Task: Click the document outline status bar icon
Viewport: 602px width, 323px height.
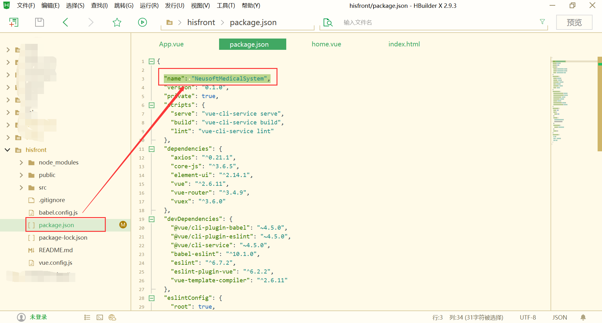Action: pos(87,317)
